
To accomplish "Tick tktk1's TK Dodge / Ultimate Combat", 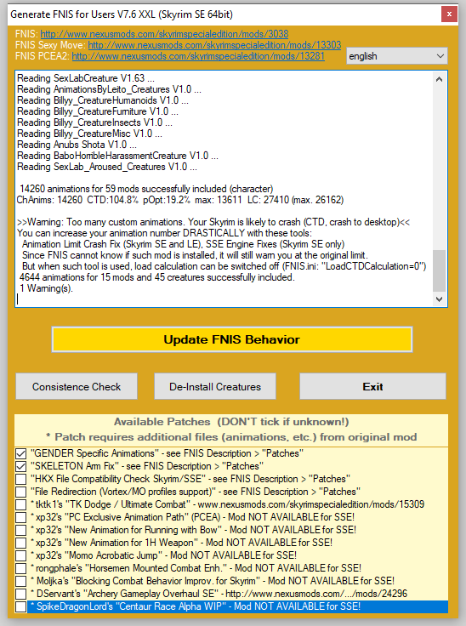I will (20, 504).
